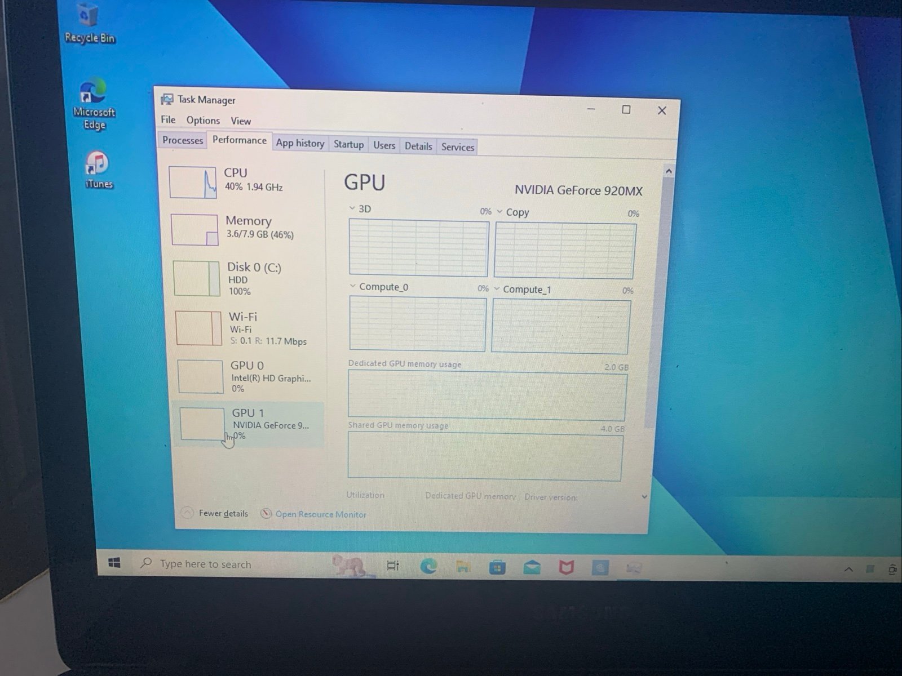Maximize the Task Manager window

(626, 109)
